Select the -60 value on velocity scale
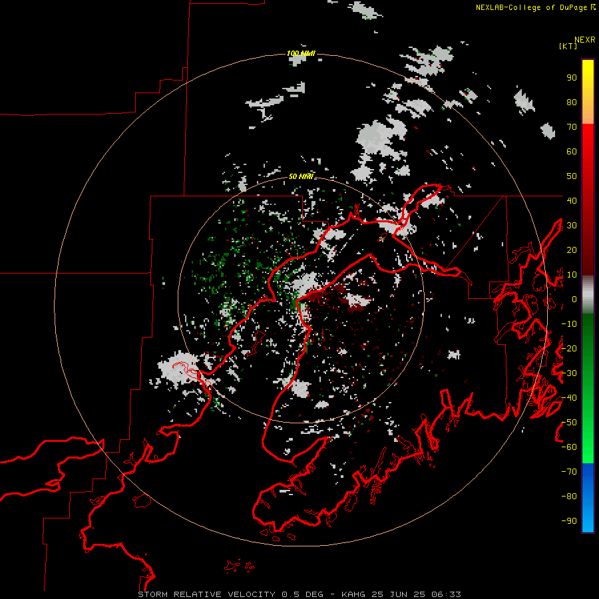599x599 pixels. coord(569,447)
